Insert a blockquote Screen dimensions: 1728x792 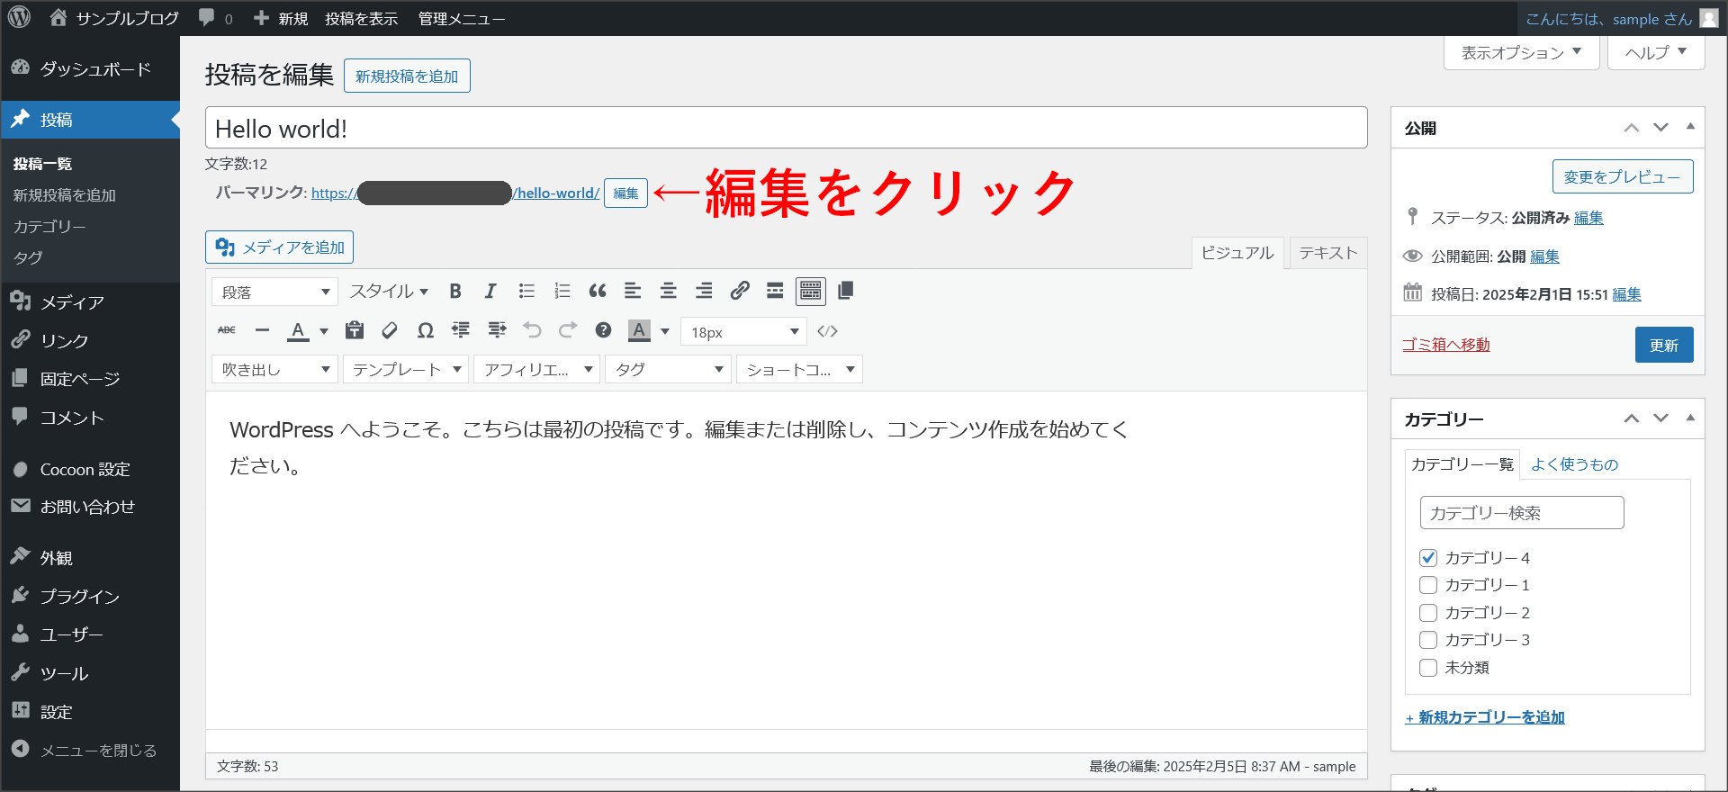point(597,291)
